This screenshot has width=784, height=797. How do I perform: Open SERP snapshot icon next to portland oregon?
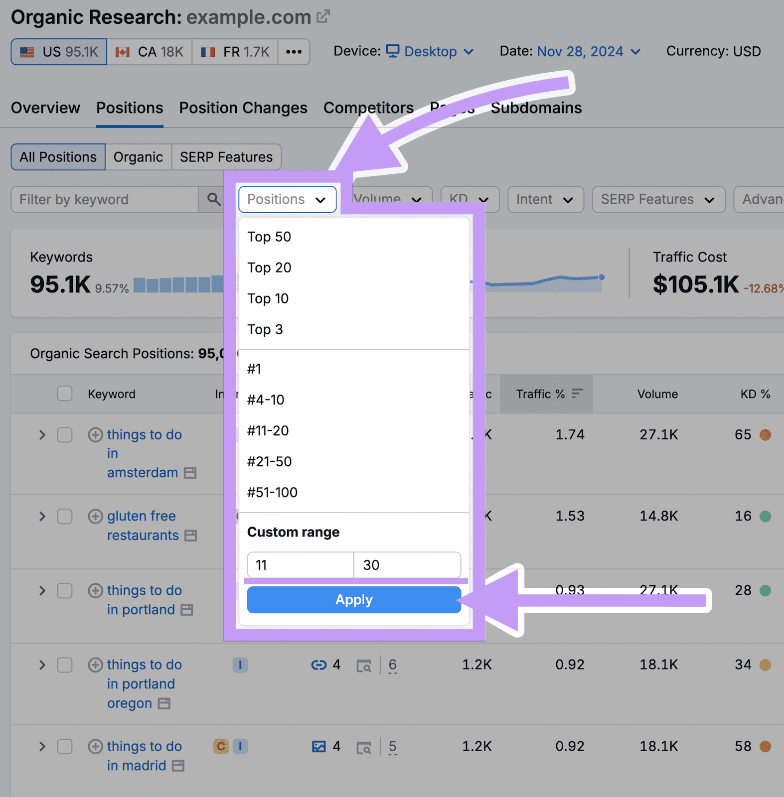point(164,703)
